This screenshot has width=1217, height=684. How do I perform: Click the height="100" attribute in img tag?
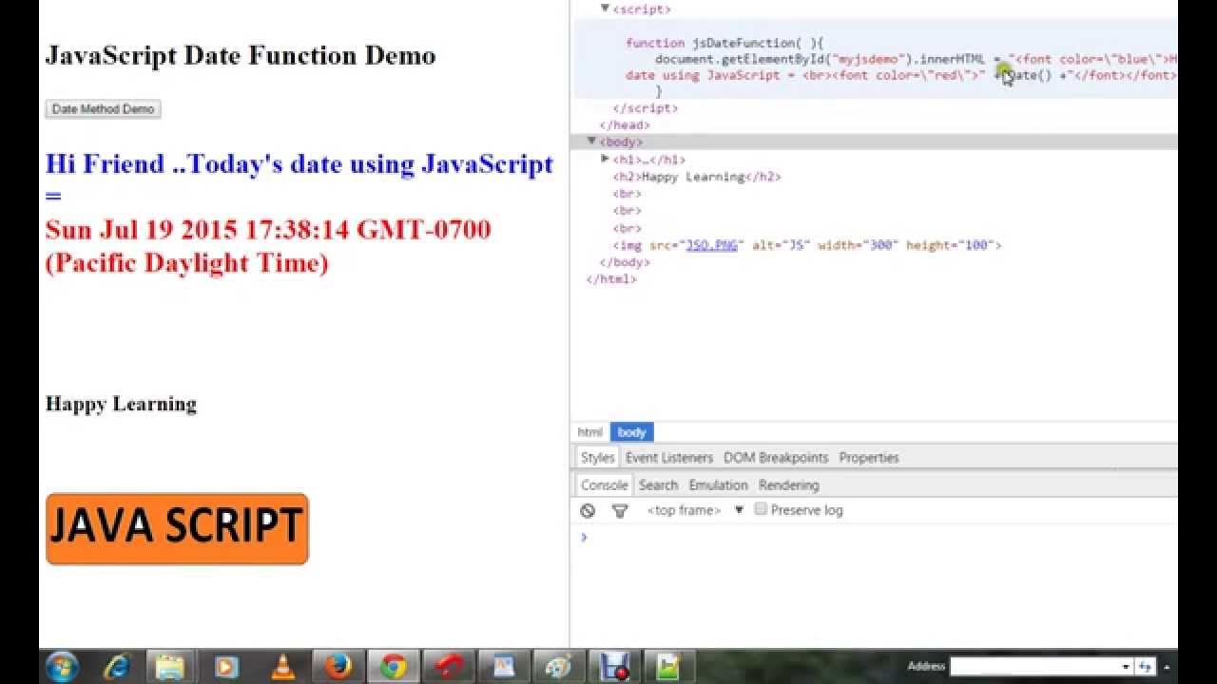point(951,245)
